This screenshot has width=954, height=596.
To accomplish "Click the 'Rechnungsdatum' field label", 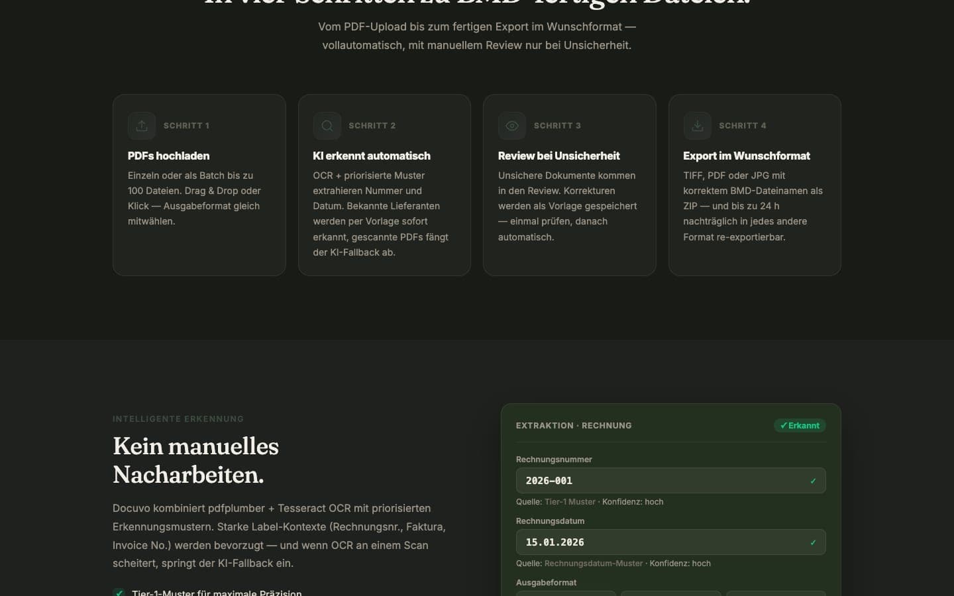I will (550, 521).
